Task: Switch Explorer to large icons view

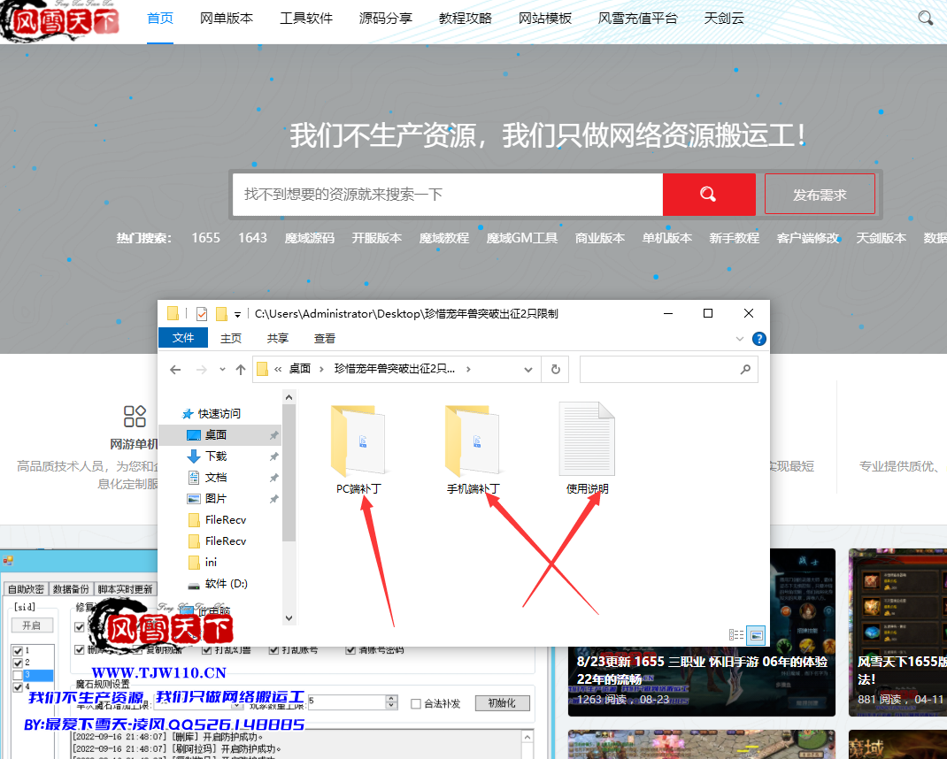Action: pyautogui.click(x=756, y=634)
